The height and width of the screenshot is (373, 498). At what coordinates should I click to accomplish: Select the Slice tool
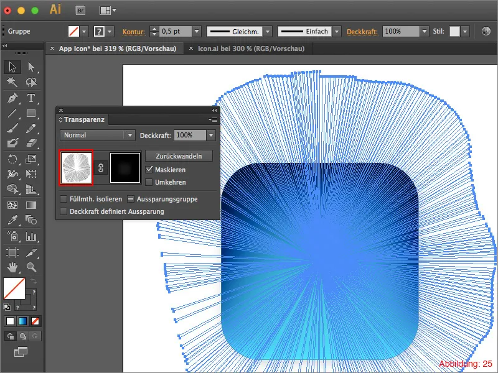click(31, 252)
